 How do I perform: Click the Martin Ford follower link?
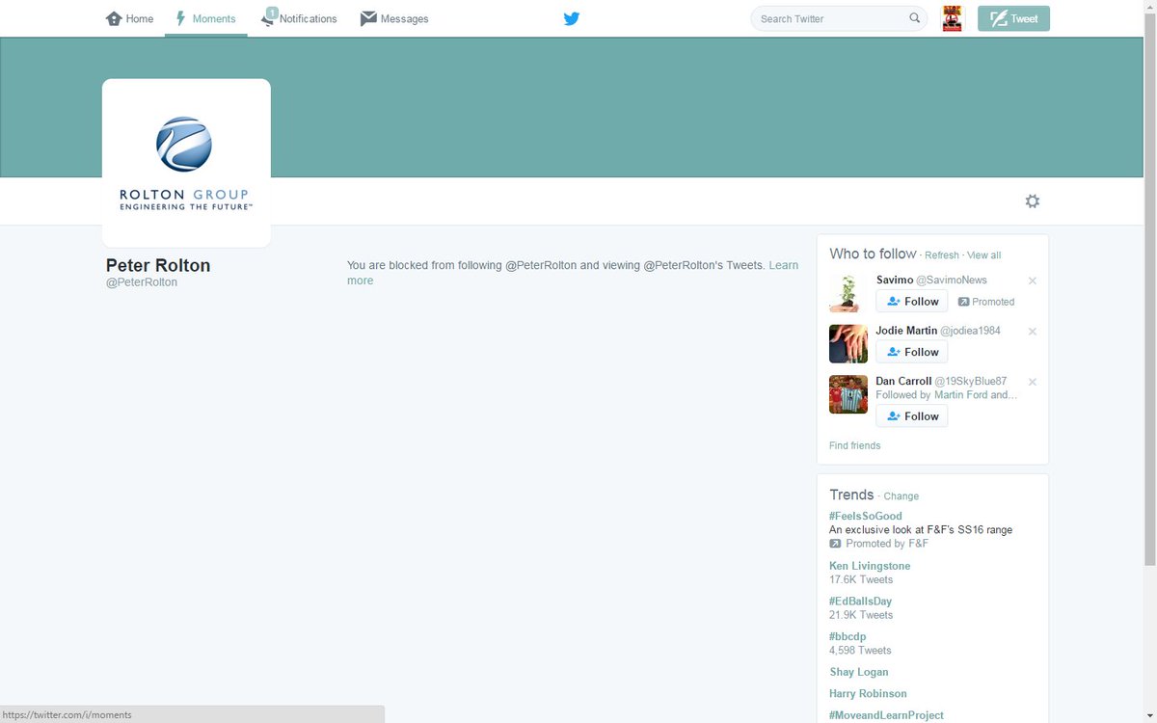pos(960,395)
